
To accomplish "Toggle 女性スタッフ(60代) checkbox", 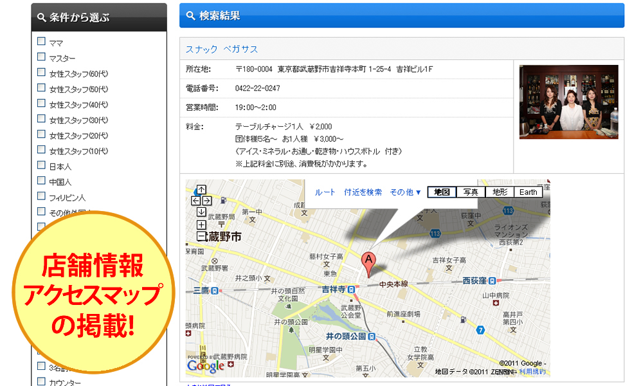I will pyautogui.click(x=41, y=72).
